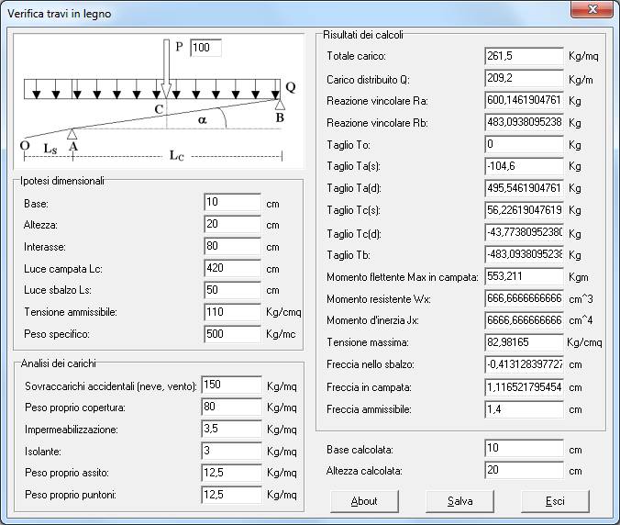
Task: Select the Altezza calcolata field
Action: click(x=524, y=471)
